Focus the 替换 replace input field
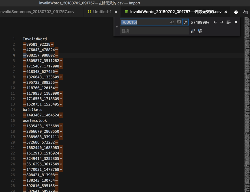Viewport: 250px width, 192px height. 154,31
